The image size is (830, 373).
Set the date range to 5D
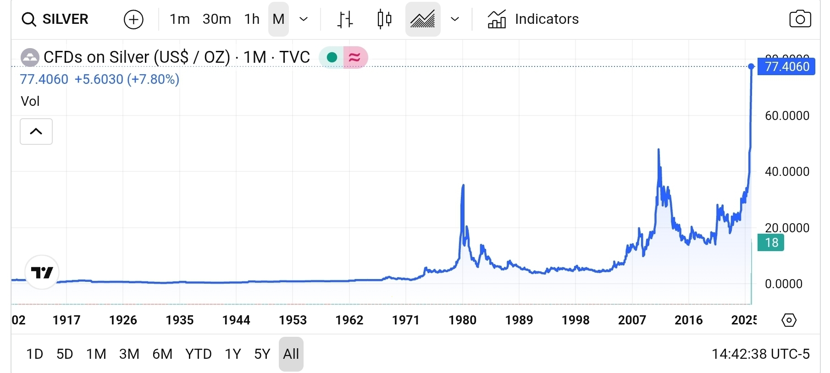pyautogui.click(x=65, y=354)
